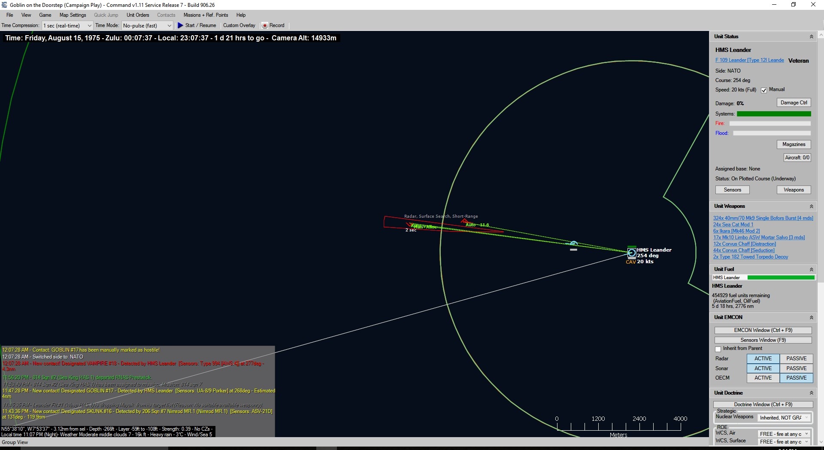824x450 pixels.
Task: Click the GOBLIN #17 marked hostile log entry
Action: [x=81, y=350]
